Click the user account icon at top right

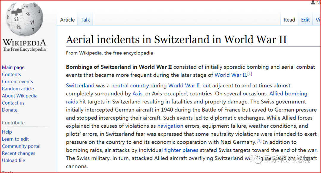pos(313,2)
